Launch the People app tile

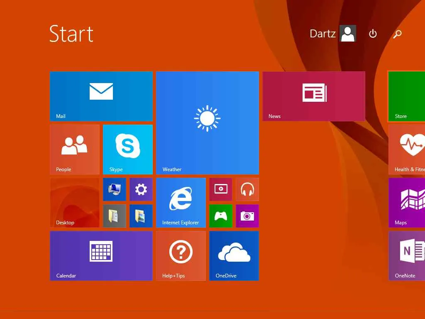[x=75, y=150]
